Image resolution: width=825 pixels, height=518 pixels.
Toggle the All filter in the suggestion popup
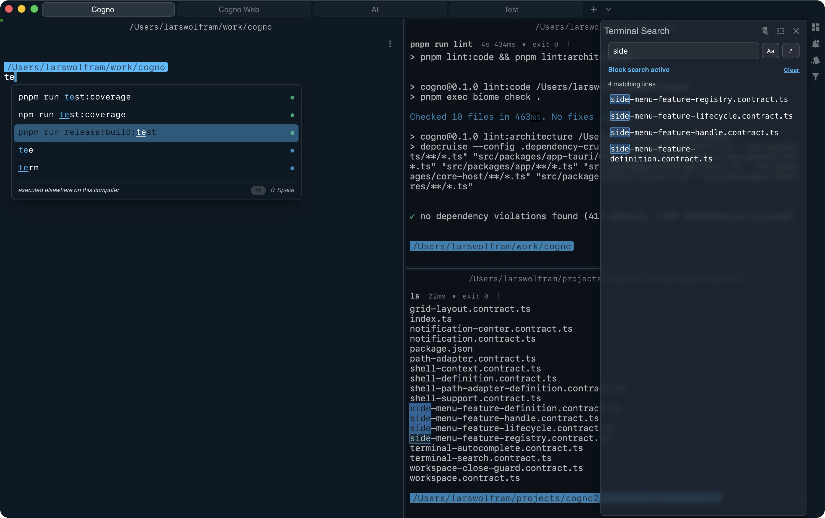(x=258, y=190)
